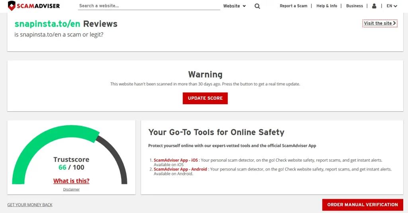408x213 pixels.
Task: Click the GET YOUR MONEY BACK link
Action: [29, 205]
